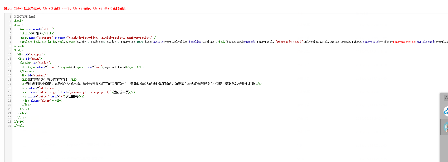Click the closing </html> tag on line 27
Image resolution: width=448 pixels, height=162 pixels.
[x=19, y=126]
